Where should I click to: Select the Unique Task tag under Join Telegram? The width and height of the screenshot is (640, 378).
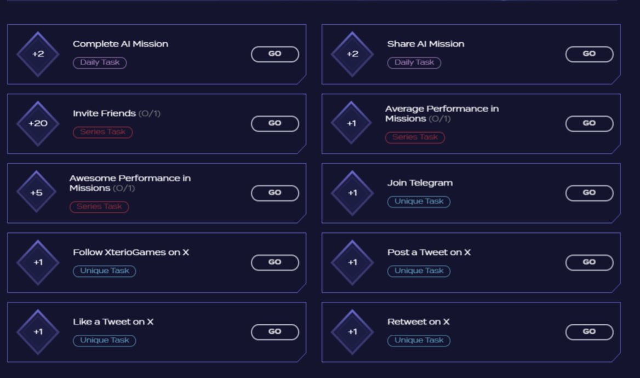(419, 201)
